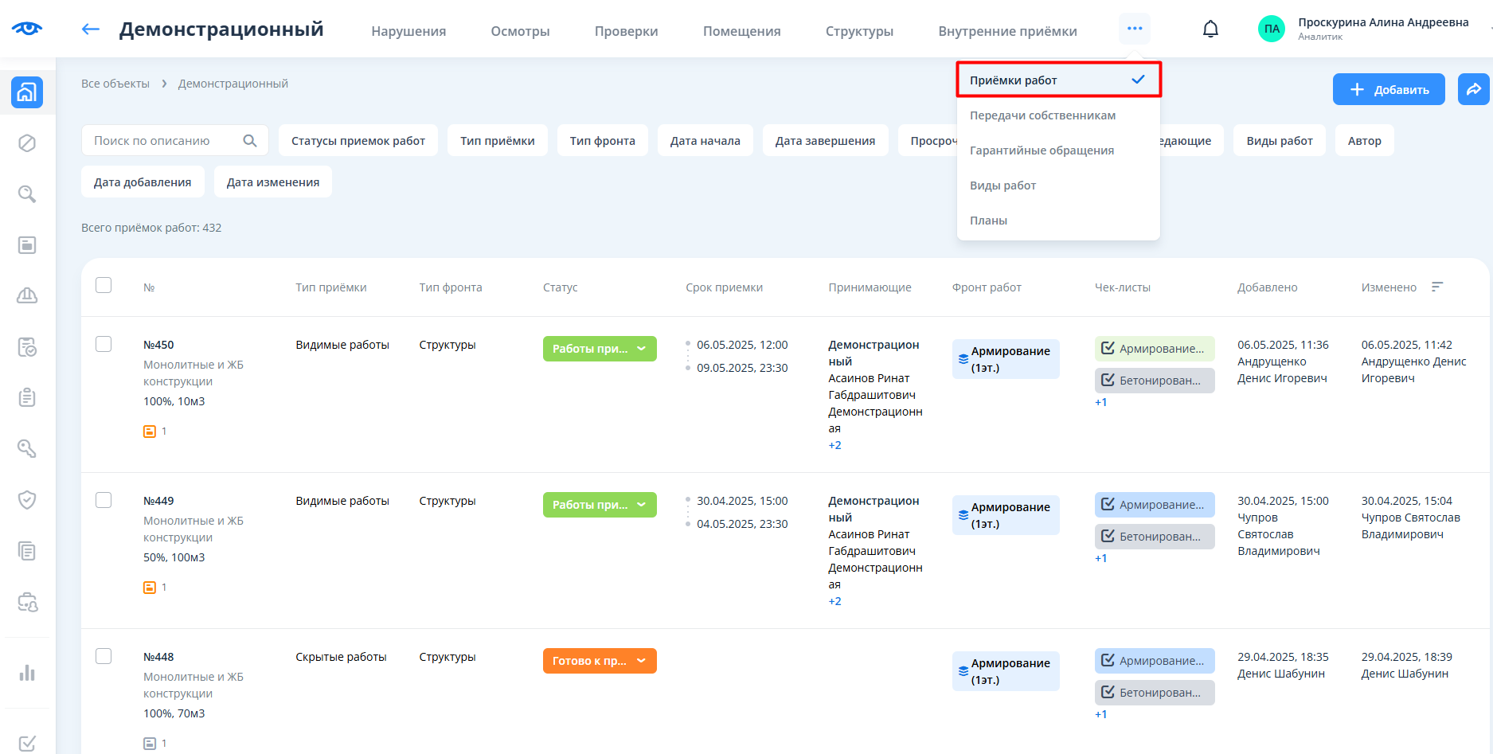Switch to the Нарушения tab
The width and height of the screenshot is (1493, 754).
click(x=408, y=31)
